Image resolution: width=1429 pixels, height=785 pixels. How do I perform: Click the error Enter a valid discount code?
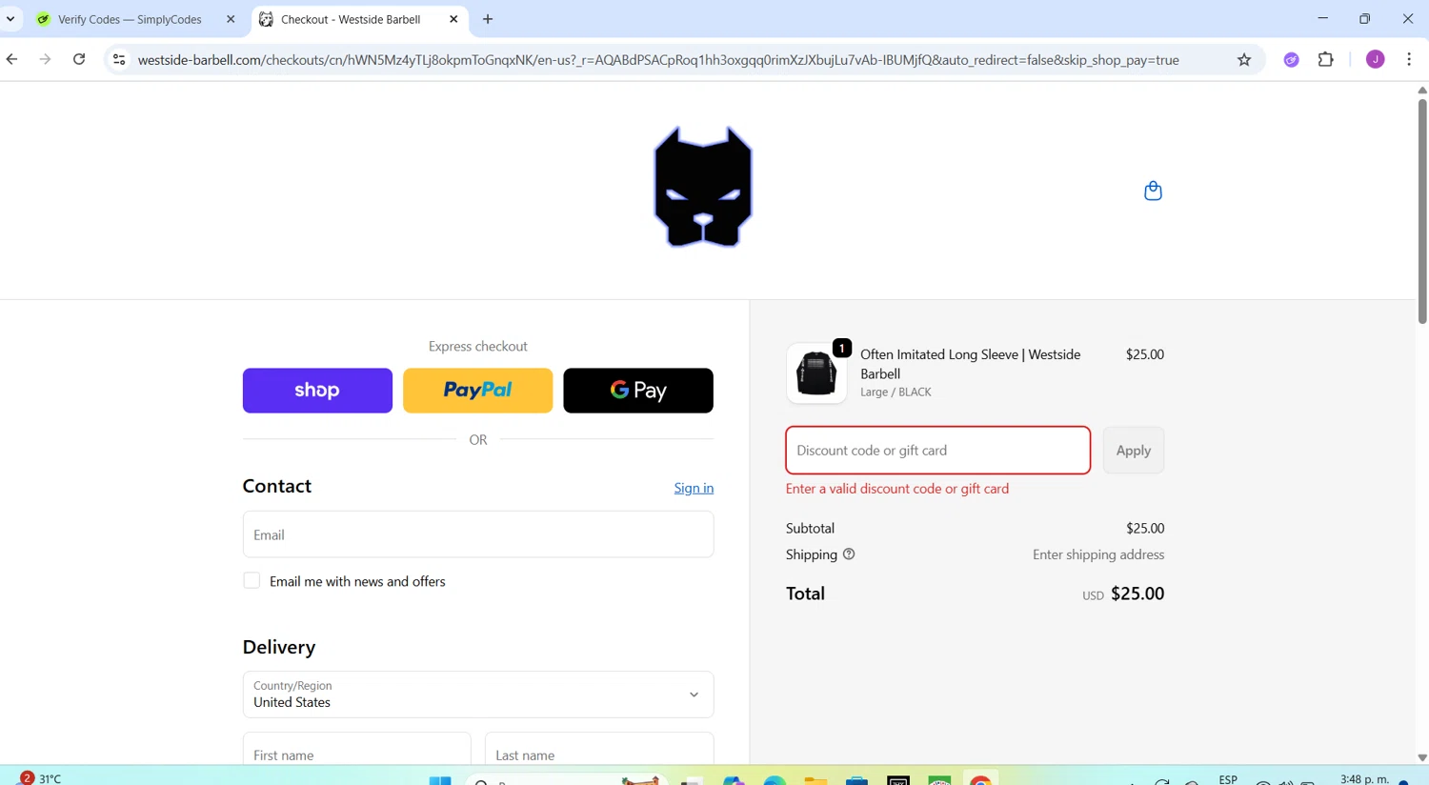coord(897,489)
